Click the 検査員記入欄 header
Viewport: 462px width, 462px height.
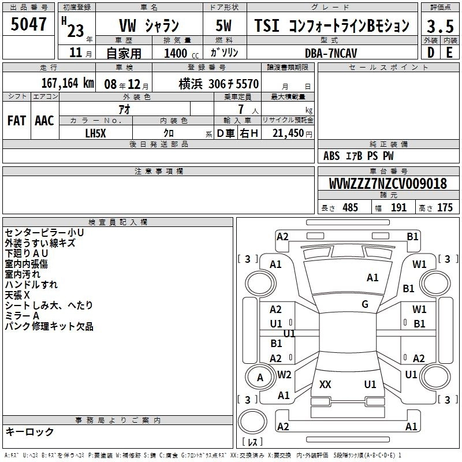coord(118,222)
